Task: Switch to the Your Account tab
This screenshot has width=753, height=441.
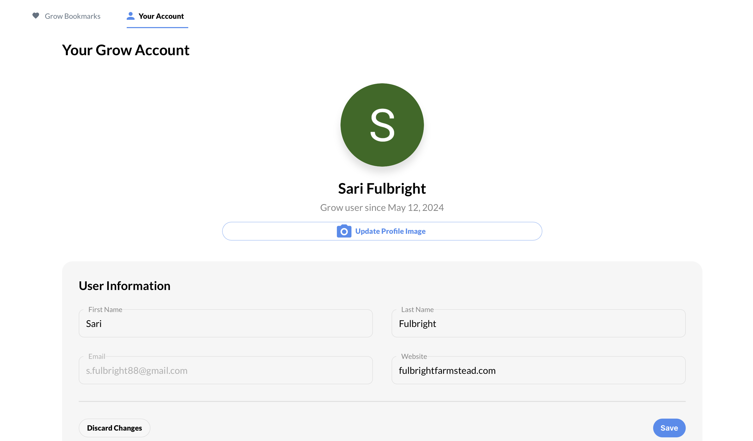Action: tap(161, 16)
